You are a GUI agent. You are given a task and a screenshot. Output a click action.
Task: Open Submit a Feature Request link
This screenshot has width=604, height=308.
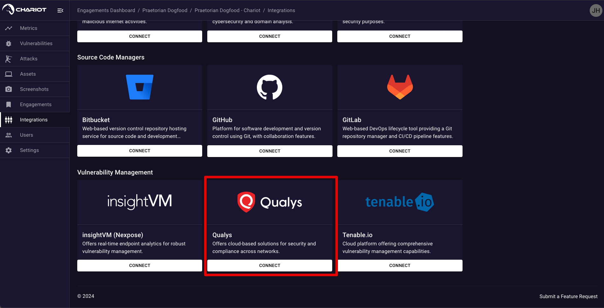click(x=568, y=296)
